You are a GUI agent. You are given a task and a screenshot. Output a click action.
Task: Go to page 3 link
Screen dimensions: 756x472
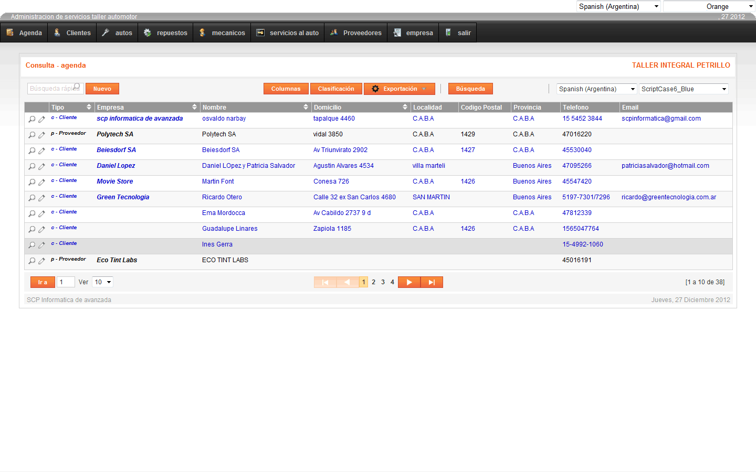pos(383,282)
